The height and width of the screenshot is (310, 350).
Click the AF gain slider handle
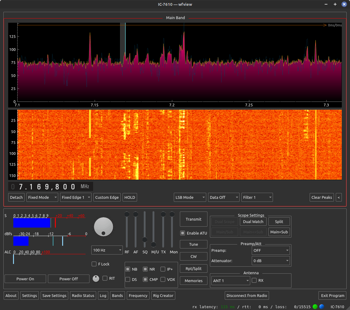[136, 214]
